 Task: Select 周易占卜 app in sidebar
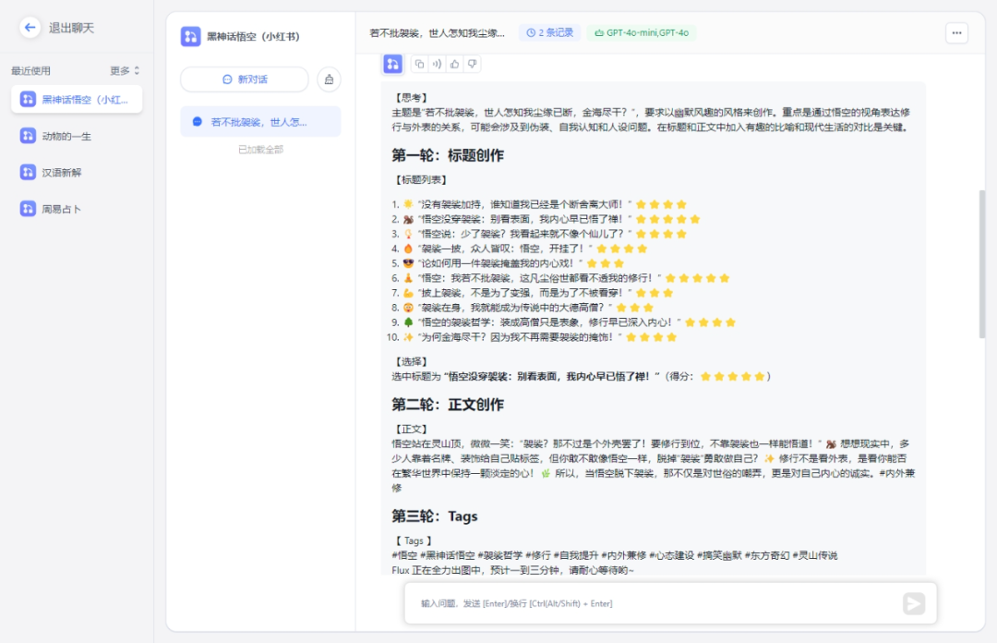pyautogui.click(x=77, y=209)
